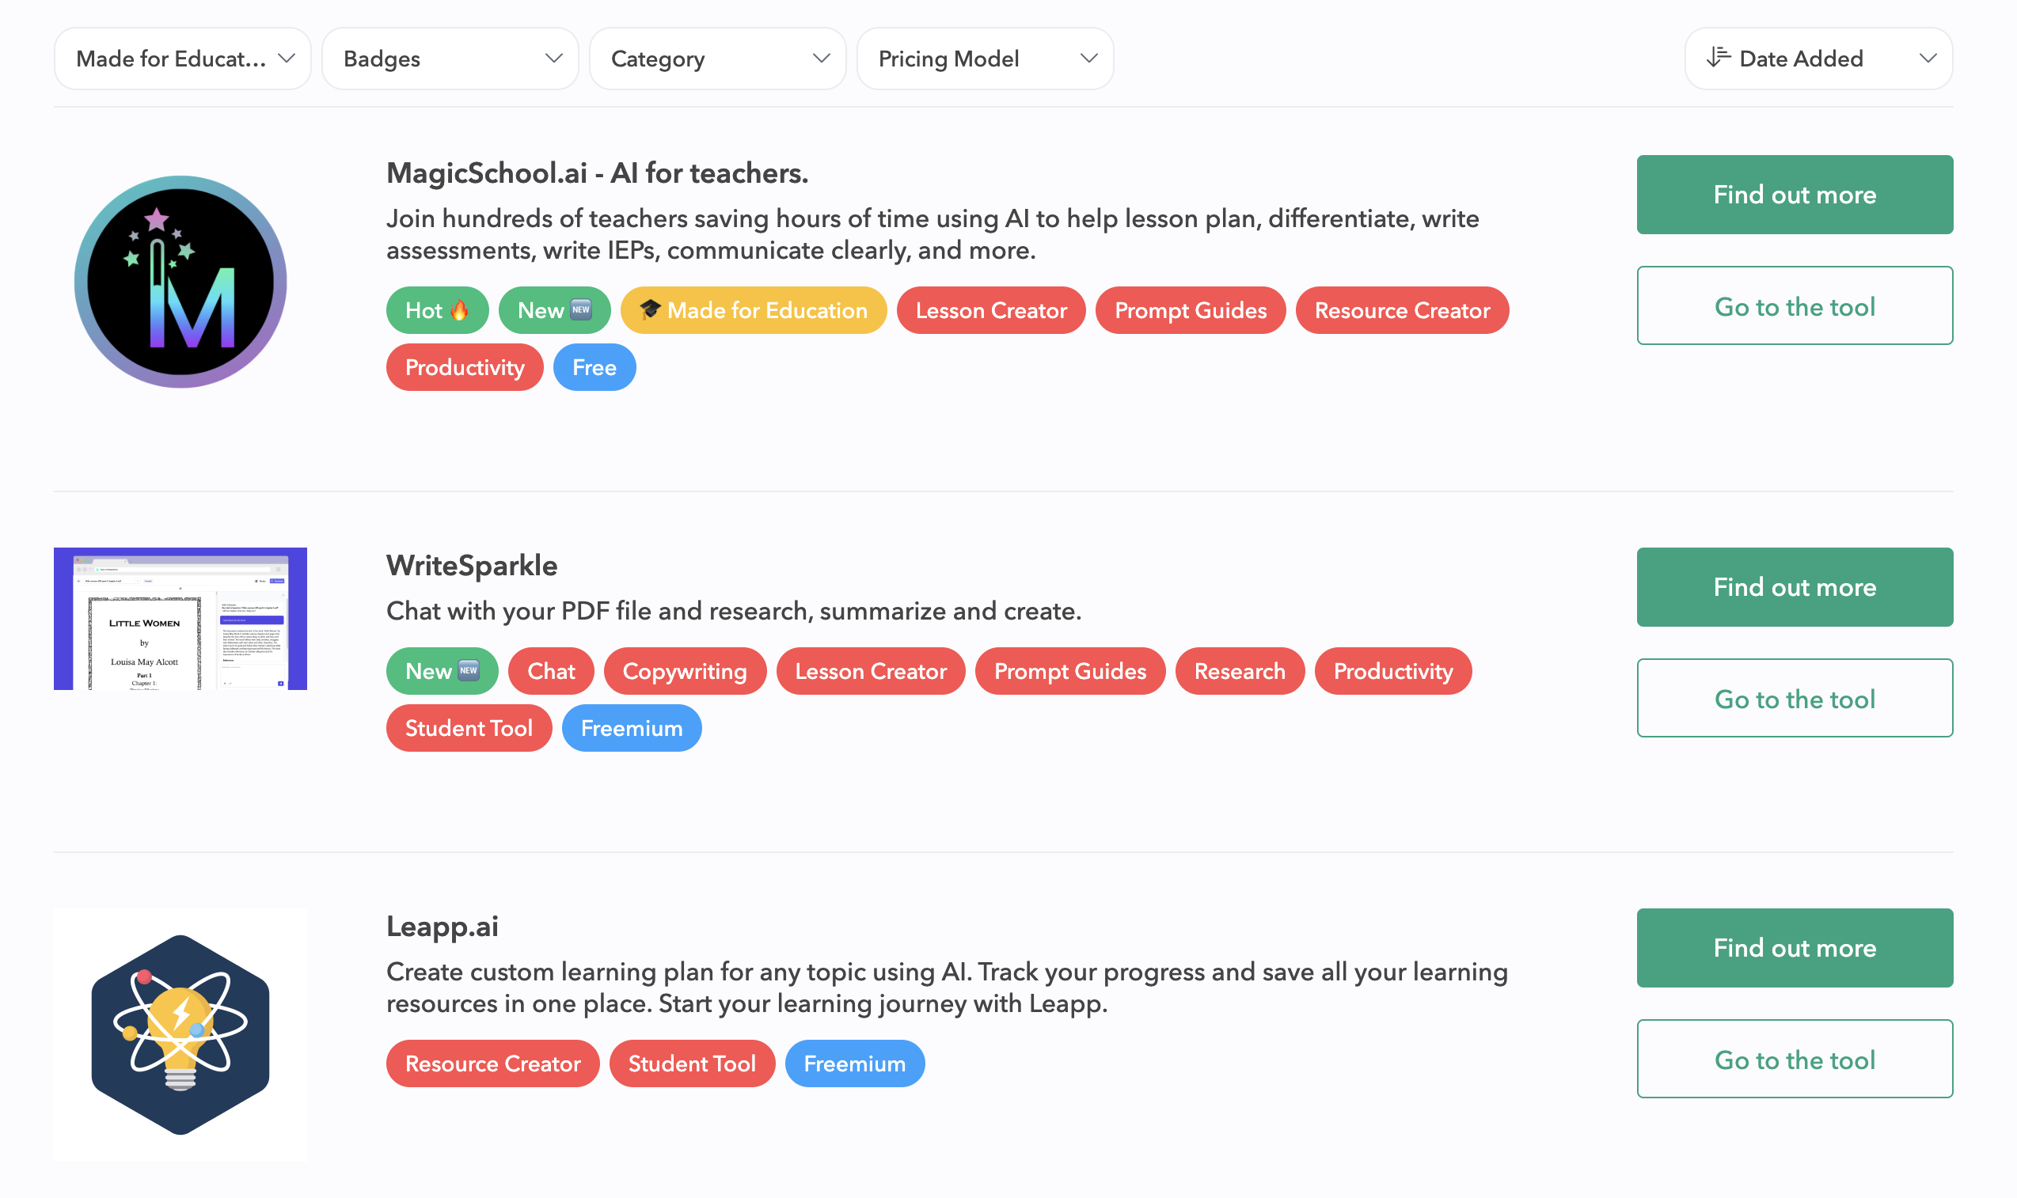Open the Badges filter dropdown
Image resolution: width=2017 pixels, height=1198 pixels.
coord(450,58)
